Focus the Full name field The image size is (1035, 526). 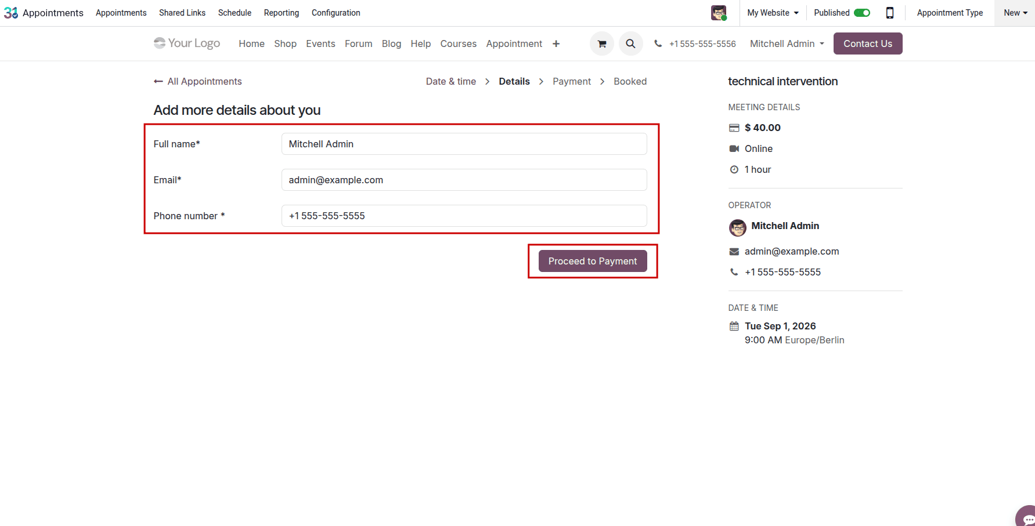pyautogui.click(x=464, y=144)
